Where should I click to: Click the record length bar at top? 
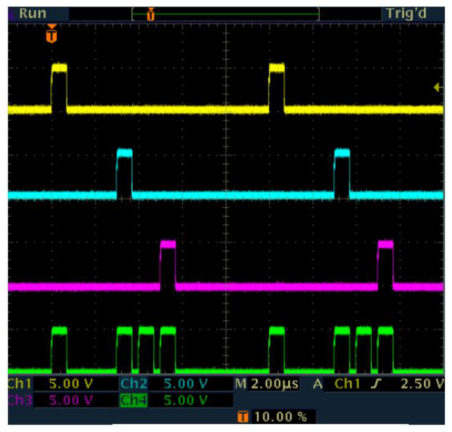coord(226,14)
